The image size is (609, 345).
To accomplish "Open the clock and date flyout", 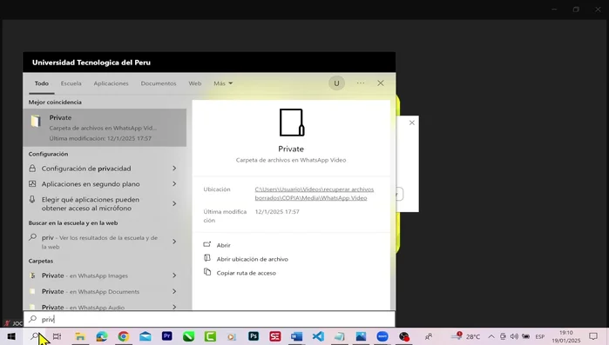I will click(x=566, y=336).
